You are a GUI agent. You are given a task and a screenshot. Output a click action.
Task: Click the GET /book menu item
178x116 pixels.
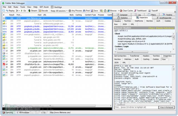pos(44,7)
